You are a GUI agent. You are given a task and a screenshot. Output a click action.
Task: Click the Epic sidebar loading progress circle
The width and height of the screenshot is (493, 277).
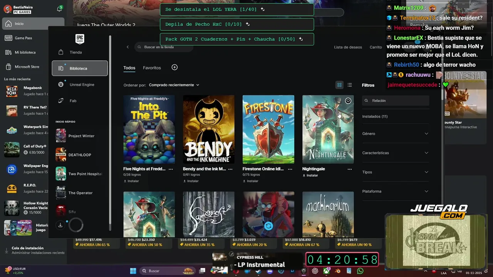coord(76,225)
